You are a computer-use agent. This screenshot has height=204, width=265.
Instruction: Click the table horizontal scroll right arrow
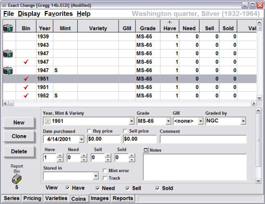254,104
